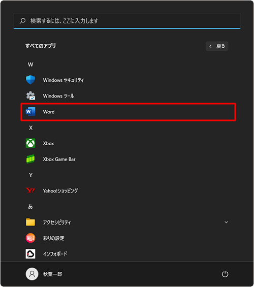This screenshot has height=287, width=254.
Task: Click the Xbox app label
Action: 48,143
